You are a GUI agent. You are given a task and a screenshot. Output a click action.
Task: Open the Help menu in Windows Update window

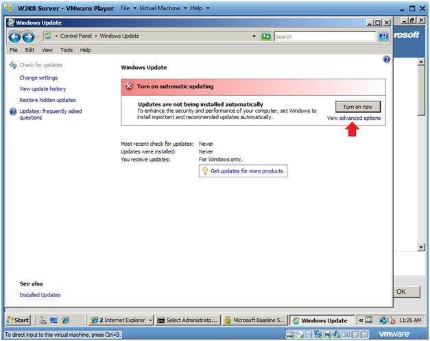pyautogui.click(x=85, y=50)
